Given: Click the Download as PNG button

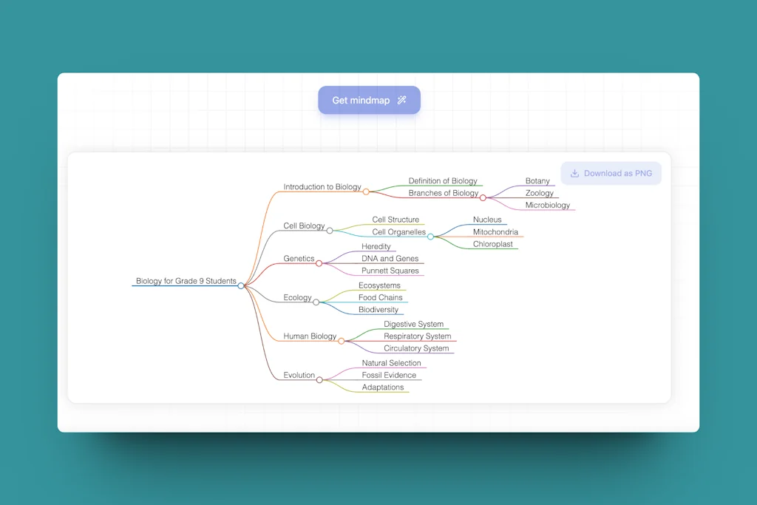Looking at the screenshot, I should tap(611, 172).
